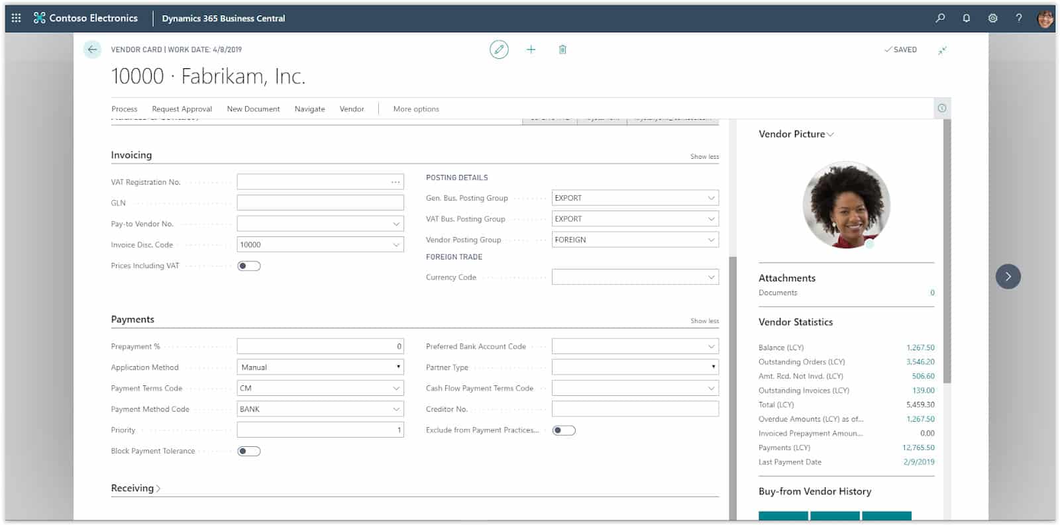Image resolution: width=1060 pixels, height=525 pixels.
Task: Create new record with plus icon
Action: [531, 49]
